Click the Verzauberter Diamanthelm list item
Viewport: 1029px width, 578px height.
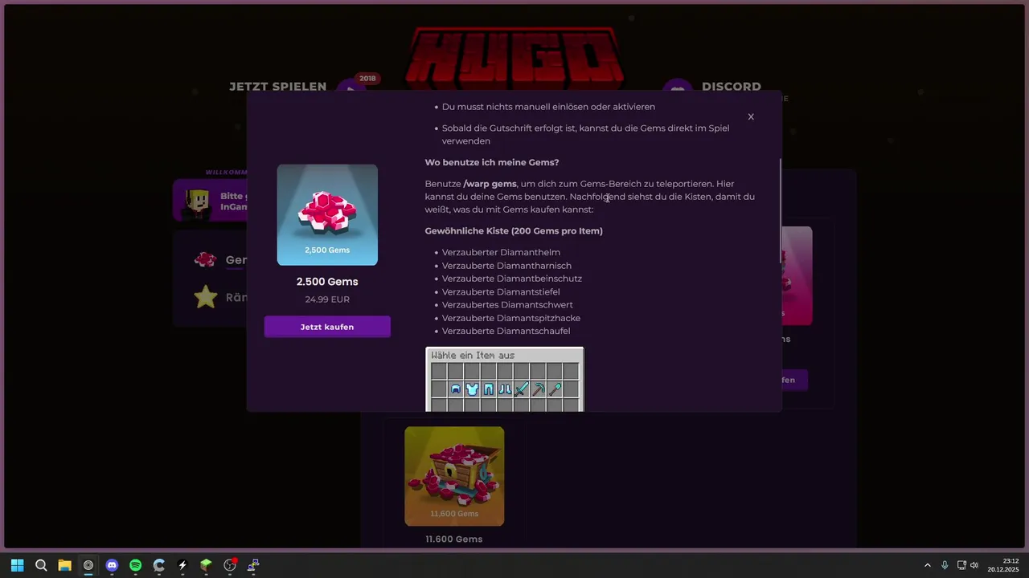click(501, 252)
